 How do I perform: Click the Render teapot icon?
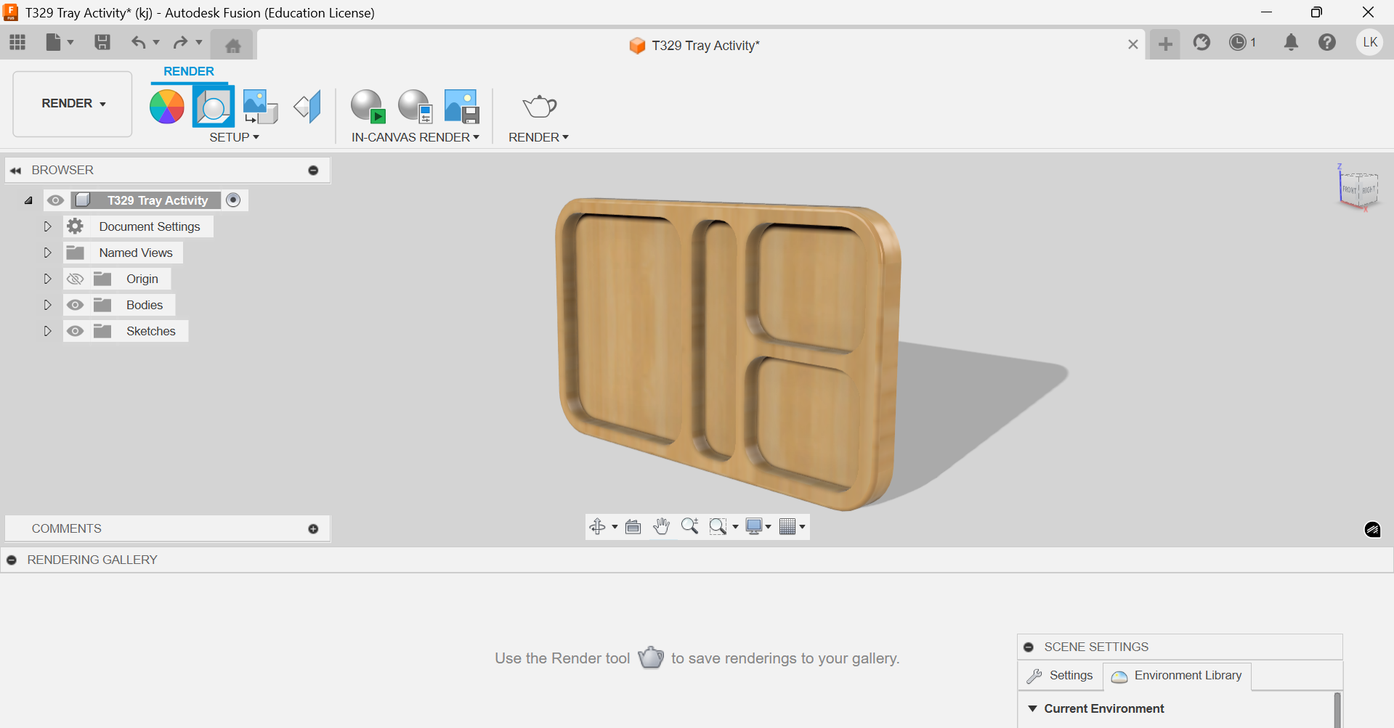point(539,107)
